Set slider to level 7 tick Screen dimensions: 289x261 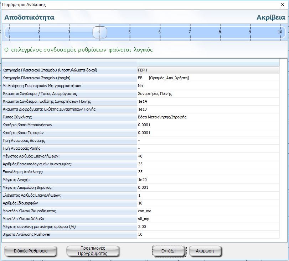coord(190,32)
